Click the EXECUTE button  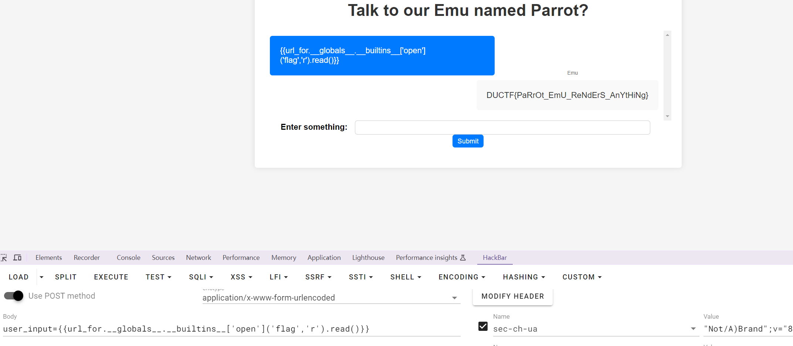[111, 277]
